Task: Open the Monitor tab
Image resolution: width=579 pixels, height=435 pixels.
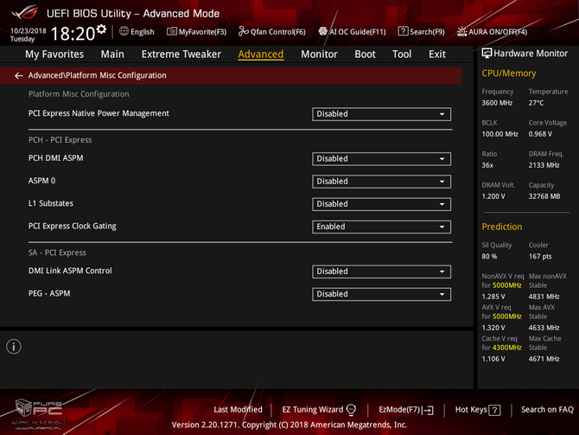Action: [319, 54]
